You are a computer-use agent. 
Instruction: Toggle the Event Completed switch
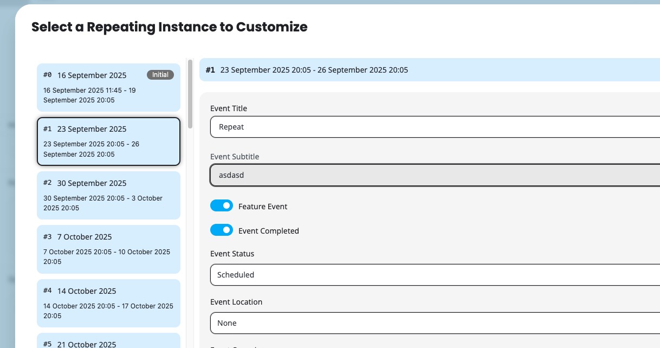222,230
